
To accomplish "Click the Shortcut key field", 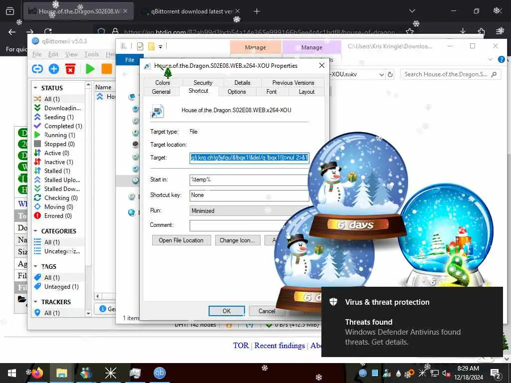I will click(250, 195).
